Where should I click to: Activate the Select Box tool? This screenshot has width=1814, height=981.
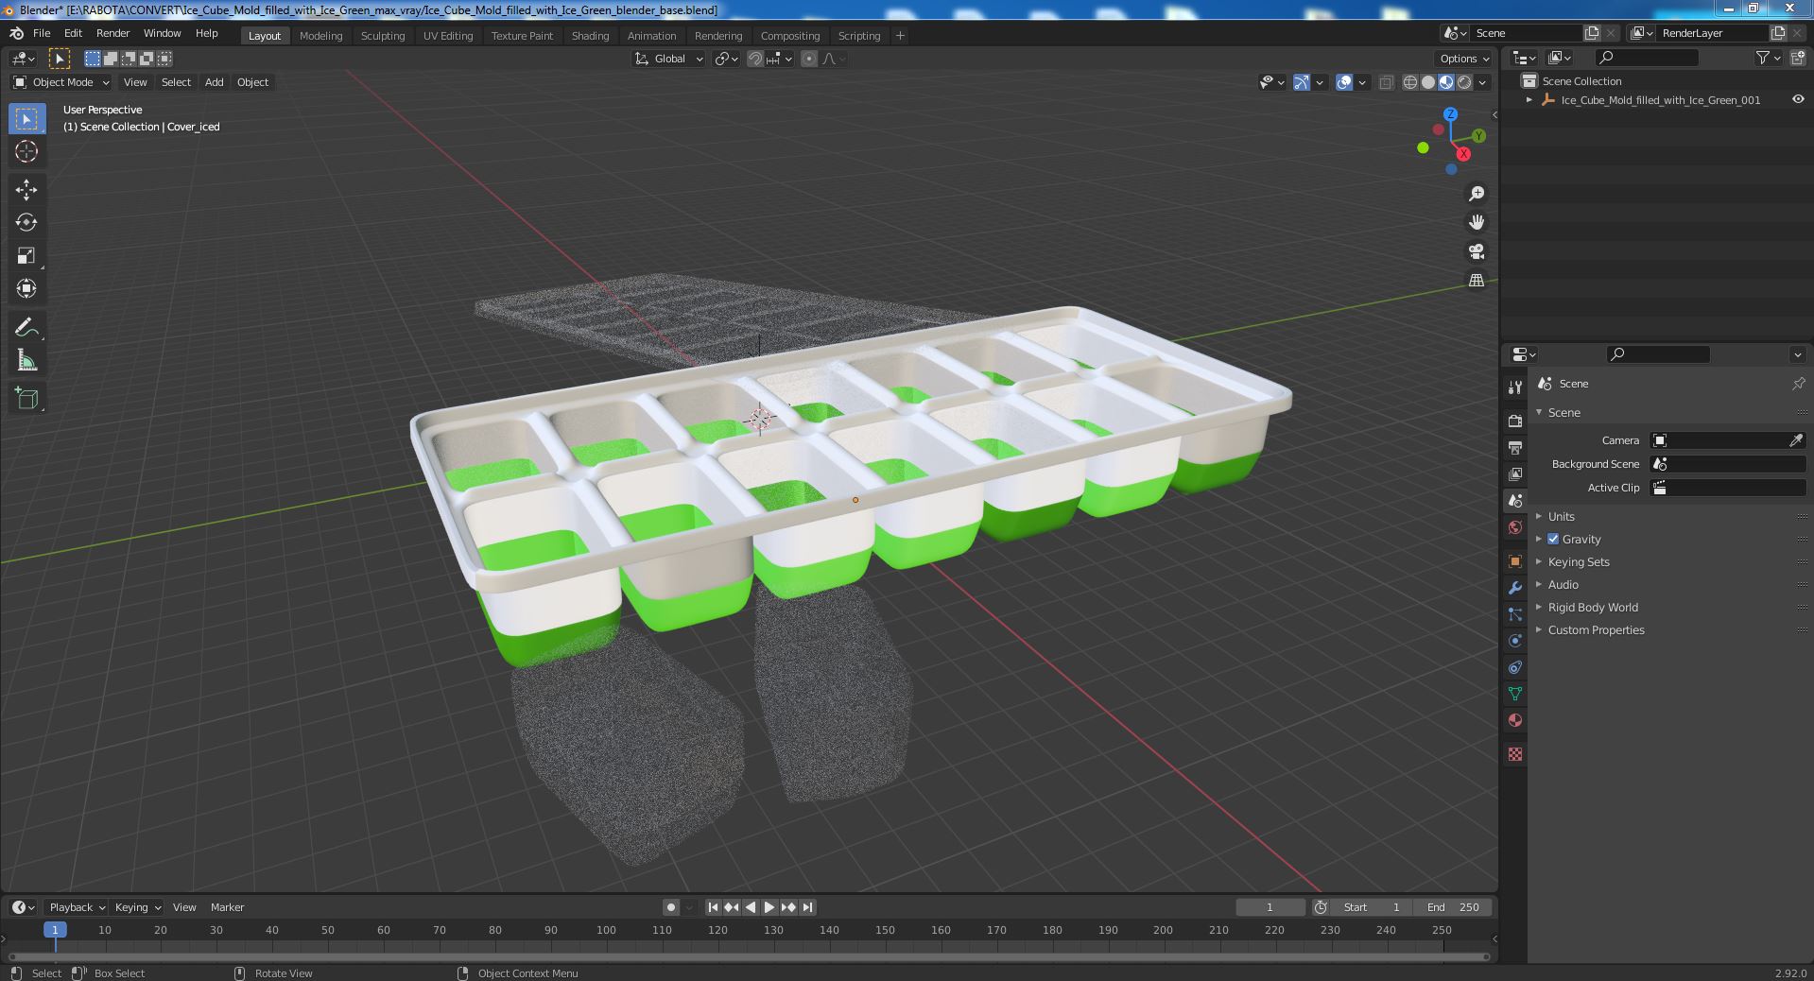26,118
